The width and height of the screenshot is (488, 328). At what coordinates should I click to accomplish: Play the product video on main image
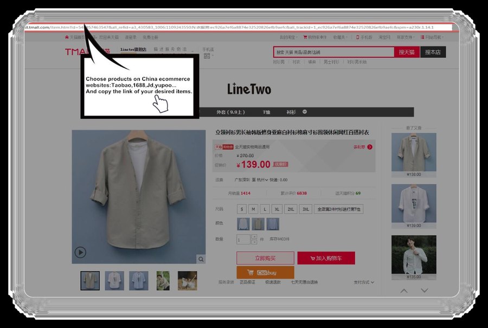point(80,253)
